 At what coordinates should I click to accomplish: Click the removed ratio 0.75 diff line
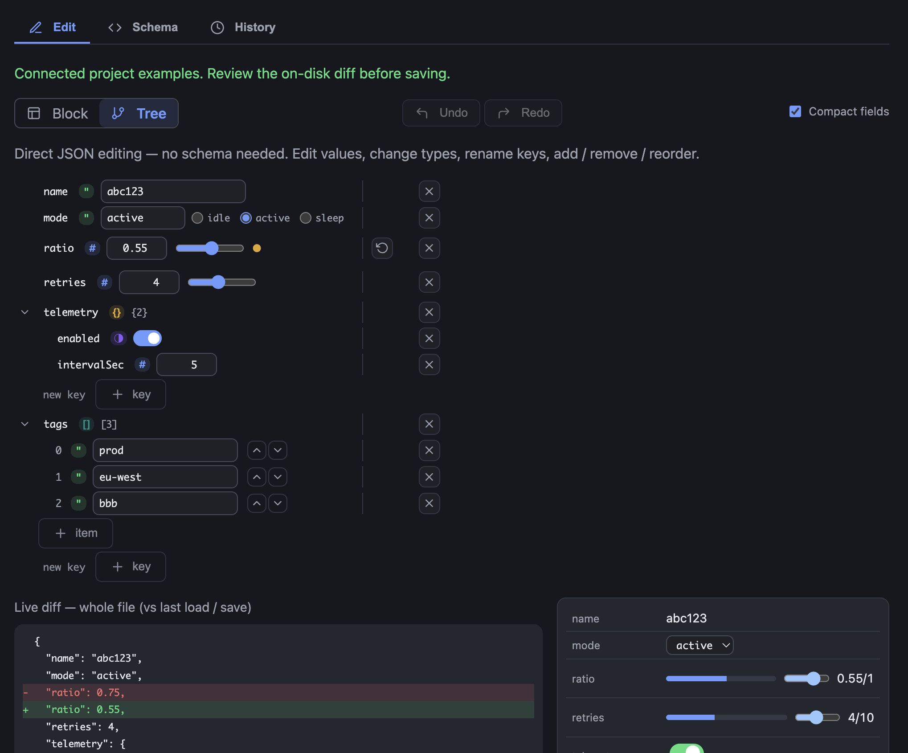278,693
